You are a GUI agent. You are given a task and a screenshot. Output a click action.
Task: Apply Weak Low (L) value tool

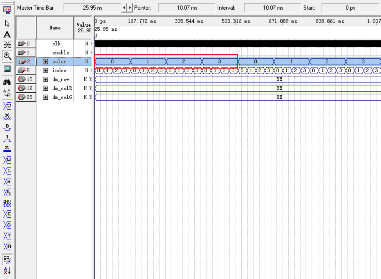click(x=8, y=171)
